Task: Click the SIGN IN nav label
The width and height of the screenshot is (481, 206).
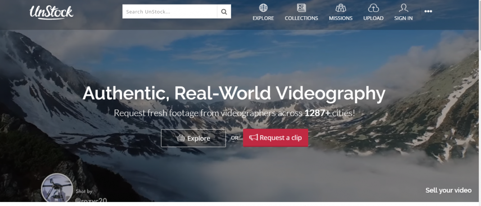Action: [404, 18]
